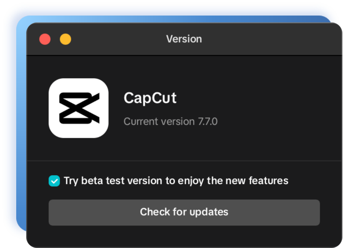Click the Current version 7.7.0 text
The height and width of the screenshot is (248, 343).
coord(171,121)
